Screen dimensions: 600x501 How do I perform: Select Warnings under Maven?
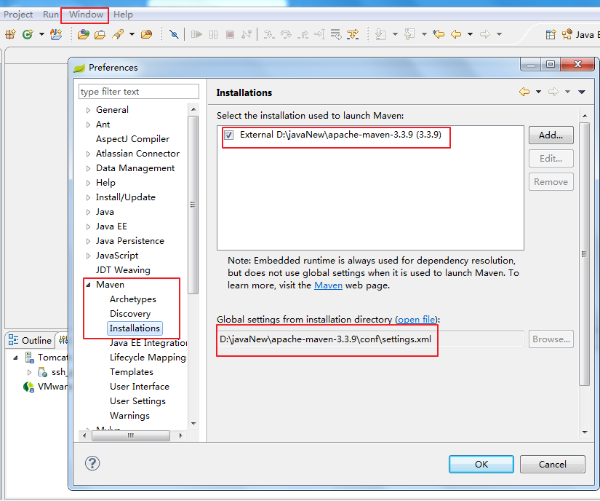(129, 415)
